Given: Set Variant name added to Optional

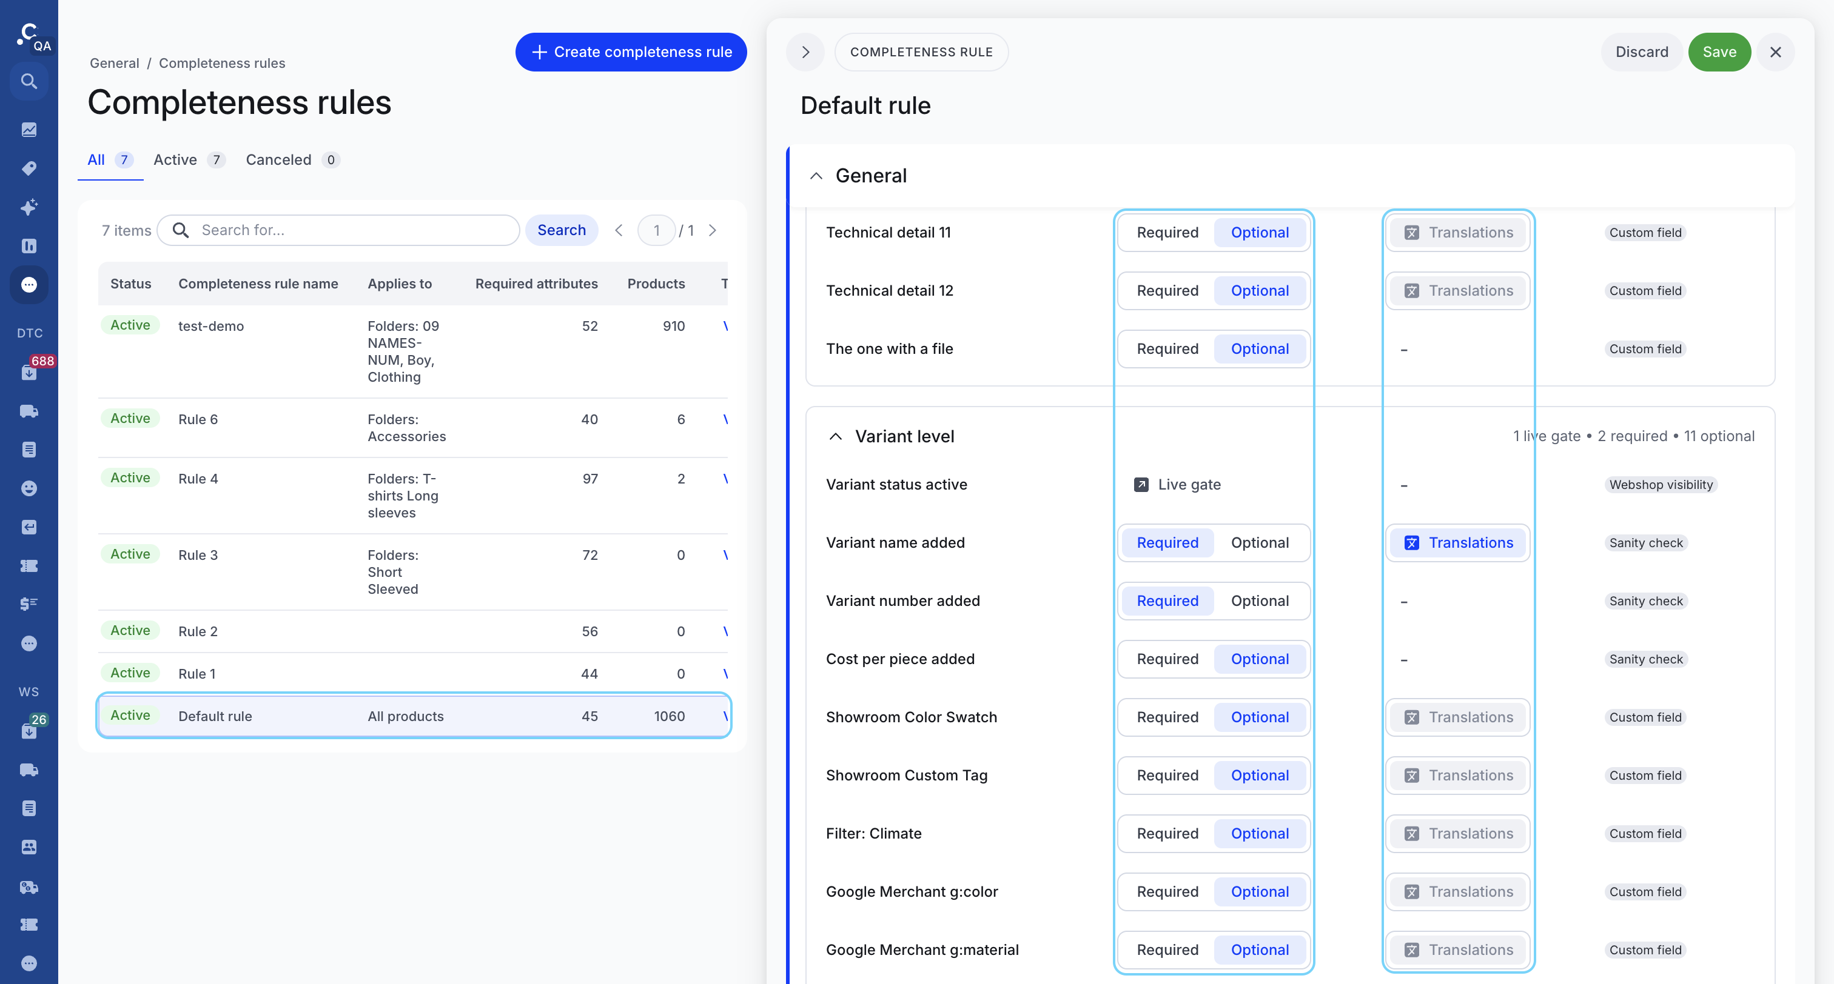Looking at the screenshot, I should point(1260,542).
